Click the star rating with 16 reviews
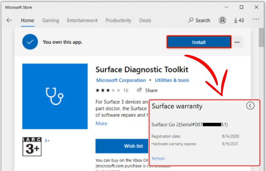 click(x=112, y=90)
